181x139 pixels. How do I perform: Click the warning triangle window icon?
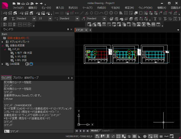pyautogui.click(x=139, y=24)
